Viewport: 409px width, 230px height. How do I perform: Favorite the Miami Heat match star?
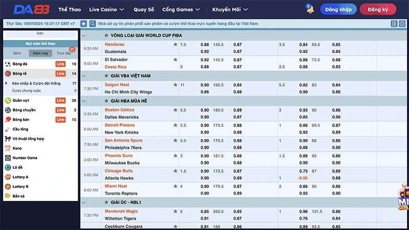[x=175, y=186]
